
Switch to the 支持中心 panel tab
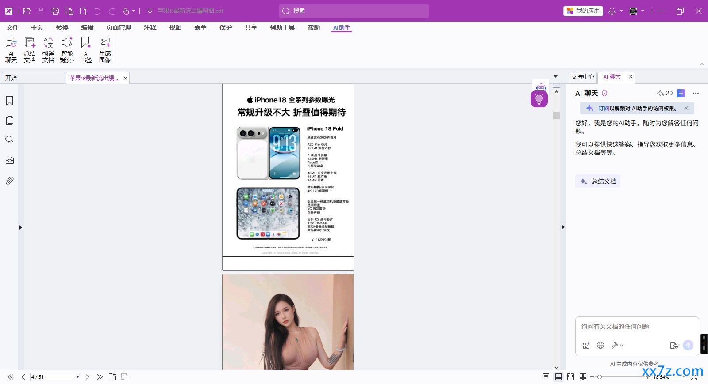pos(582,77)
